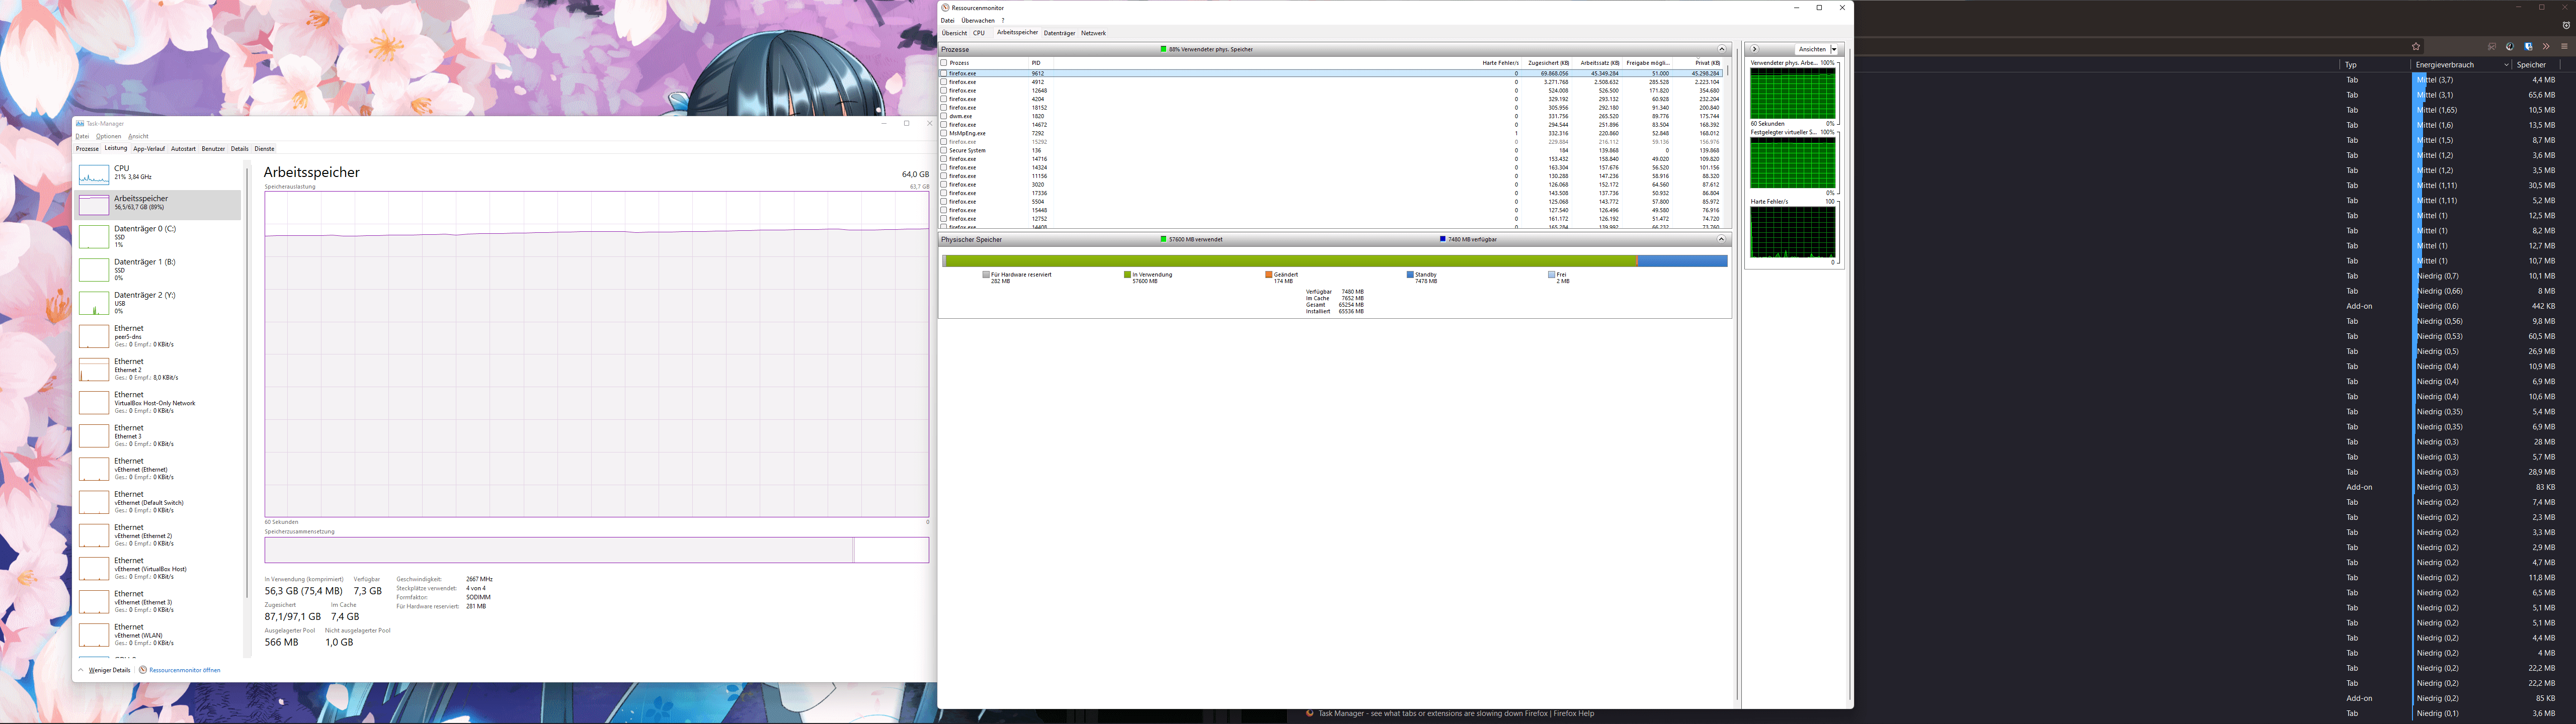Image resolution: width=2576 pixels, height=724 pixels.
Task: Toggle the select-all Prozess header checkbox
Action: [944, 63]
